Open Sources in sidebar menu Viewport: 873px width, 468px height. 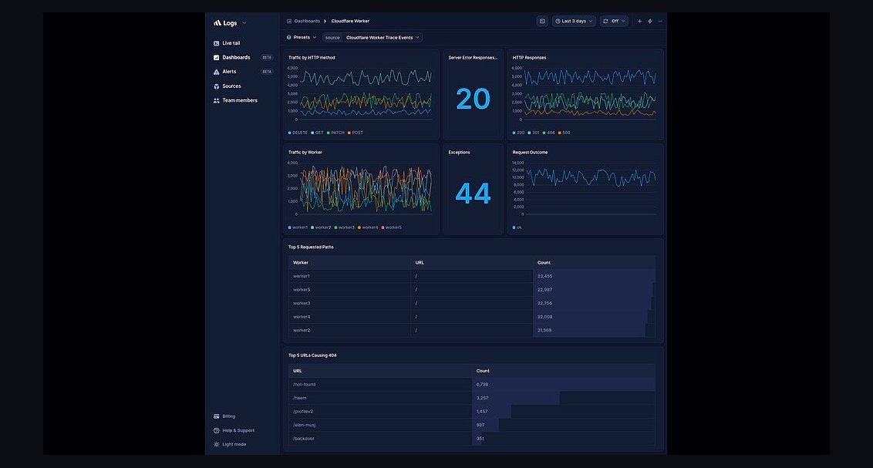click(231, 86)
